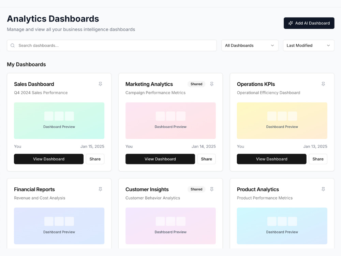Click the Jan 15, 2025 date
341x256 pixels.
[x=92, y=146]
